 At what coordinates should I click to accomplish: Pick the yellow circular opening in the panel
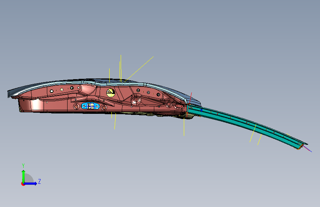click(111, 93)
